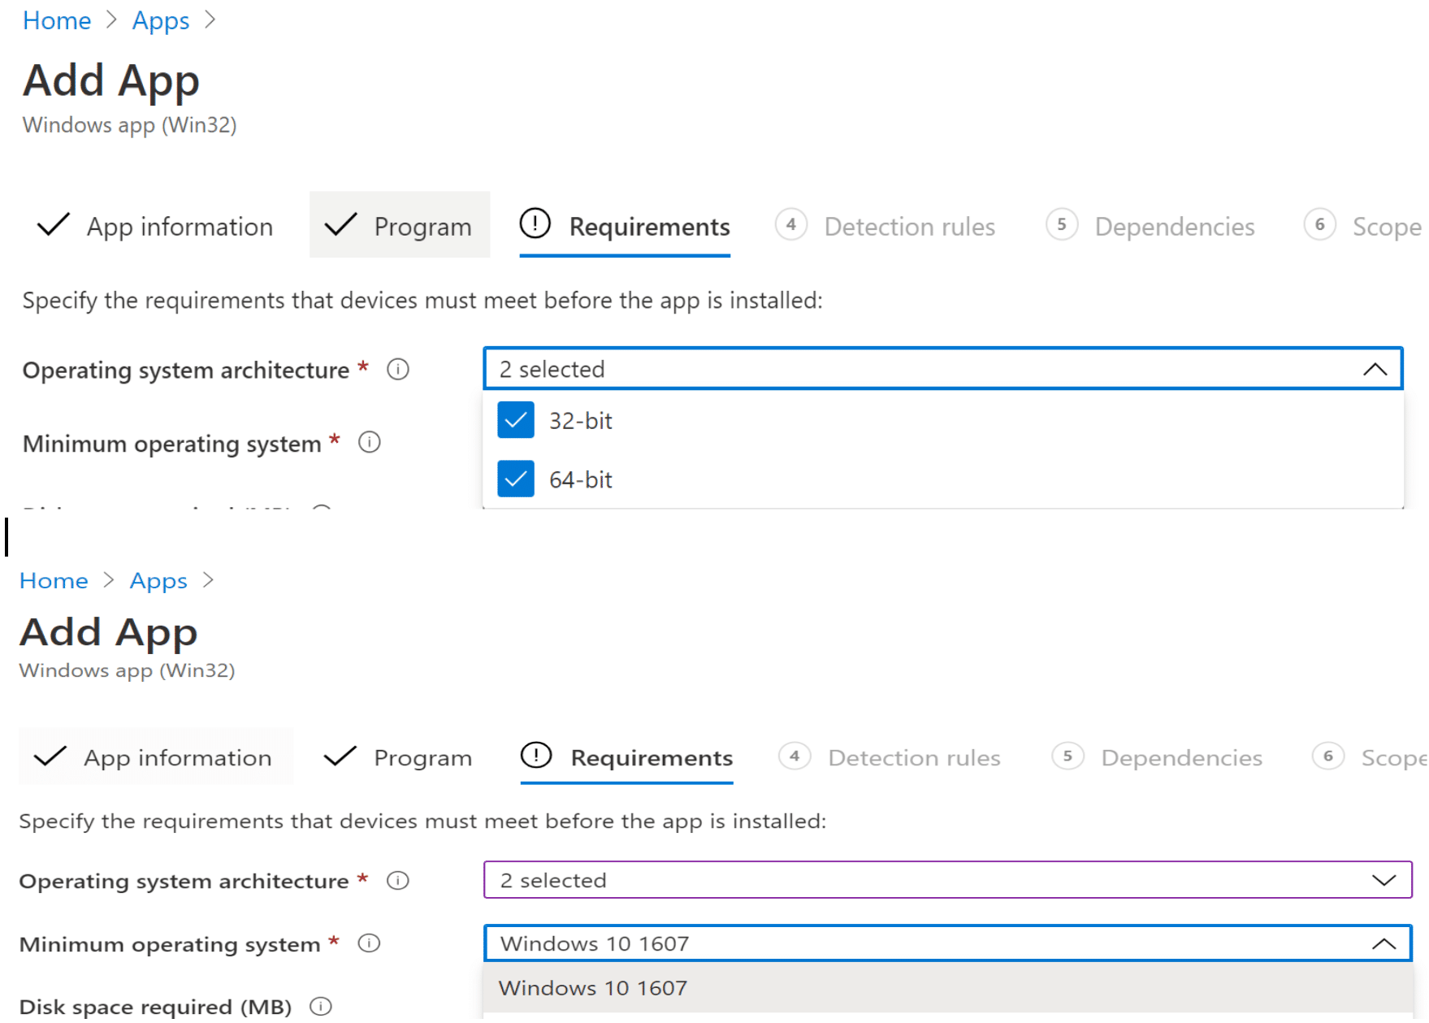Screen dimensions: 1429x1023
Task: Expand the lower Operating system architecture dropdown
Action: tap(1383, 880)
